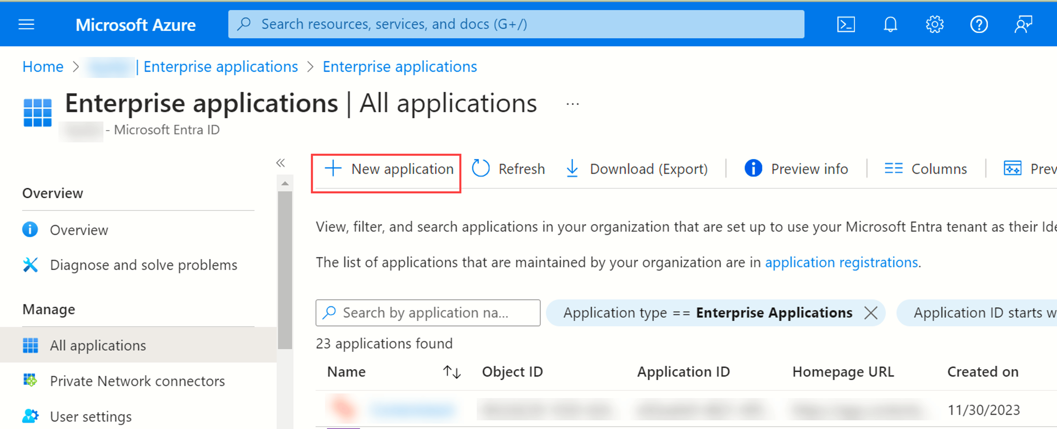The width and height of the screenshot is (1057, 429).
Task: Open portal settings gear
Action: [x=935, y=25]
